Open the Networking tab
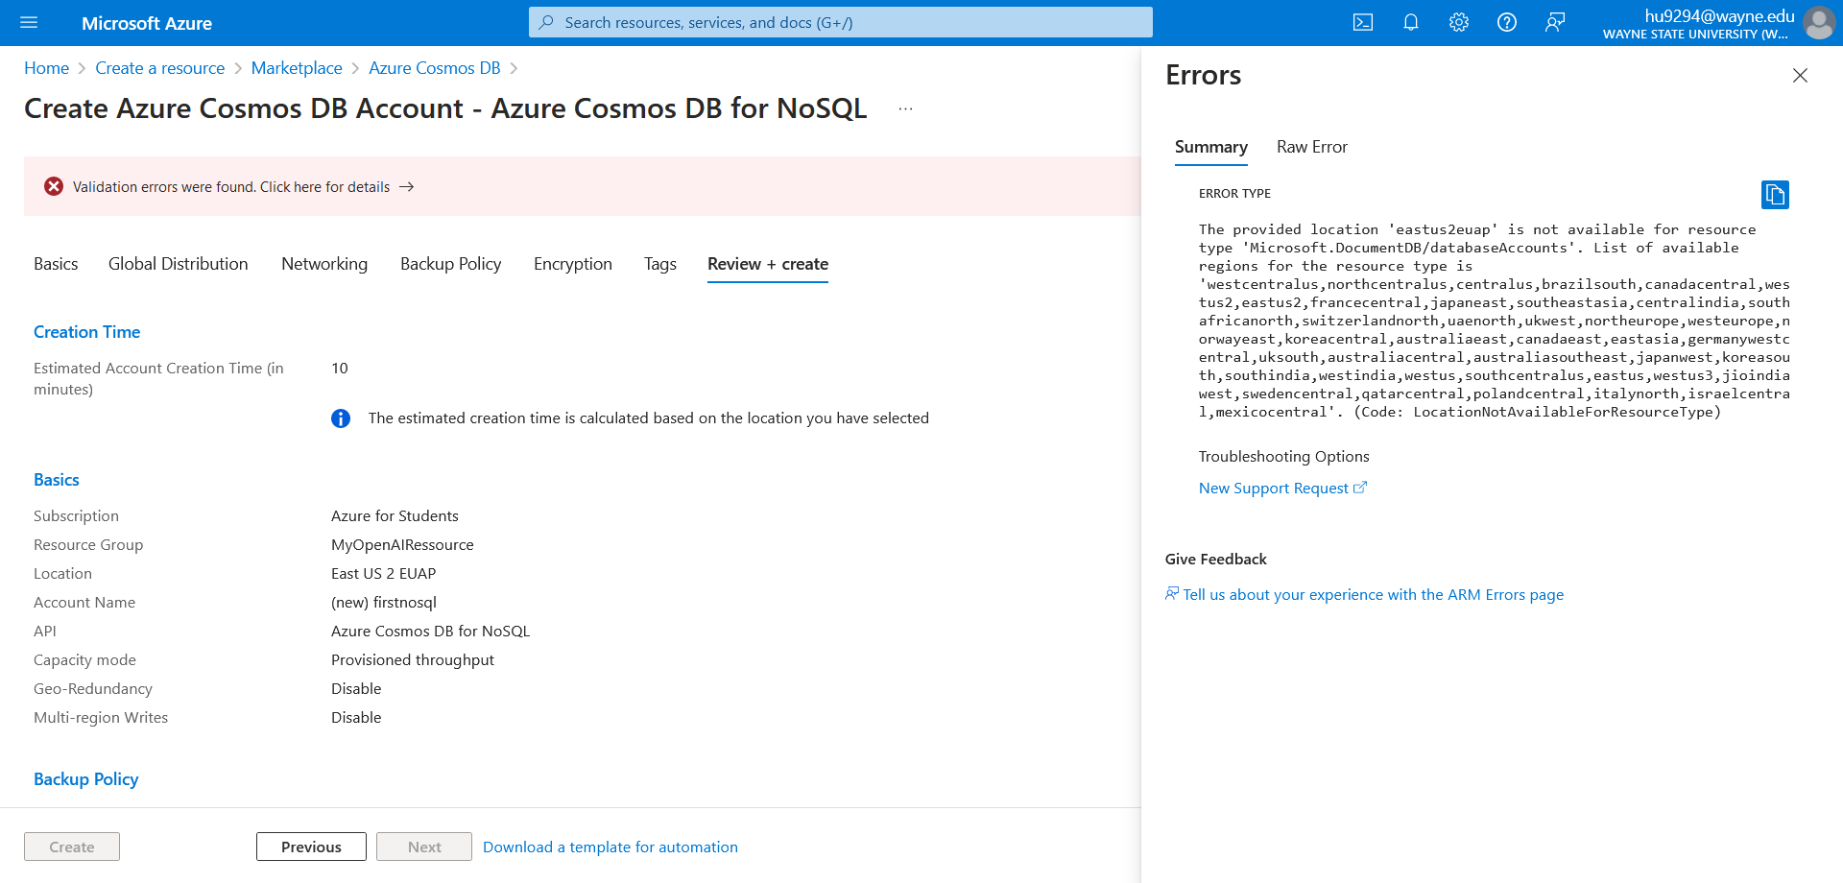The image size is (1843, 883). click(x=324, y=264)
